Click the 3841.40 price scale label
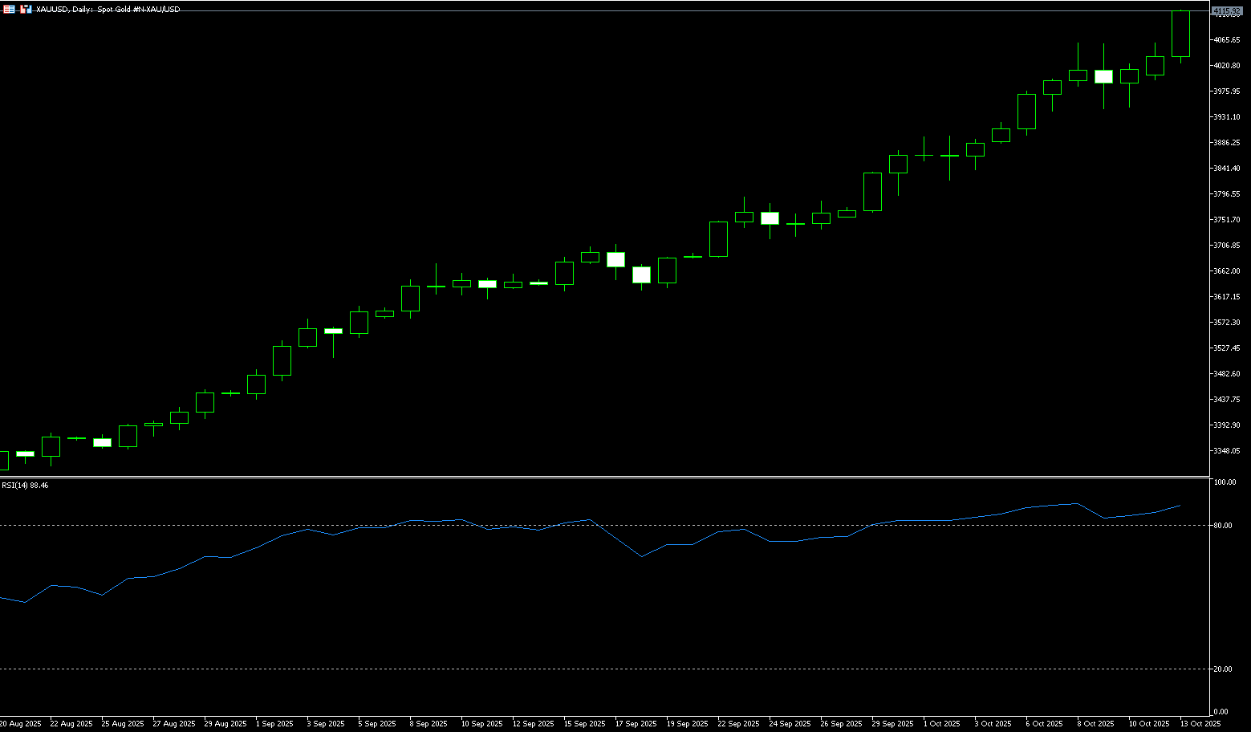The image size is (1251, 732). pyautogui.click(x=1226, y=169)
